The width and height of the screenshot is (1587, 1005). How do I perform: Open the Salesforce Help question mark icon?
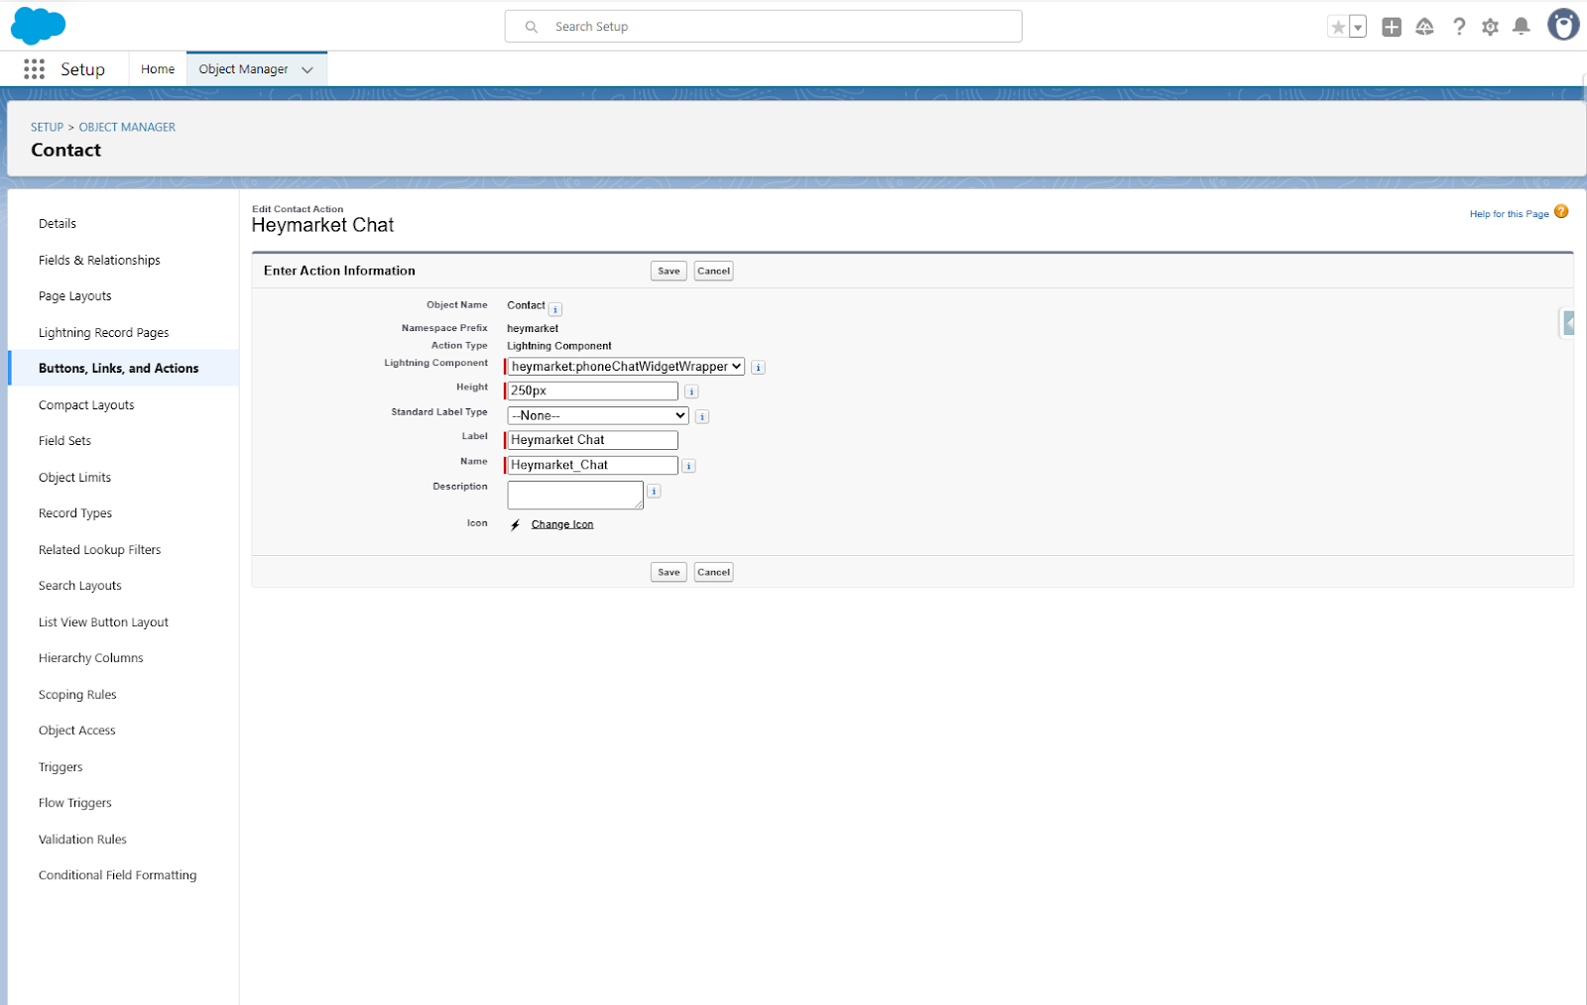coord(1458,27)
